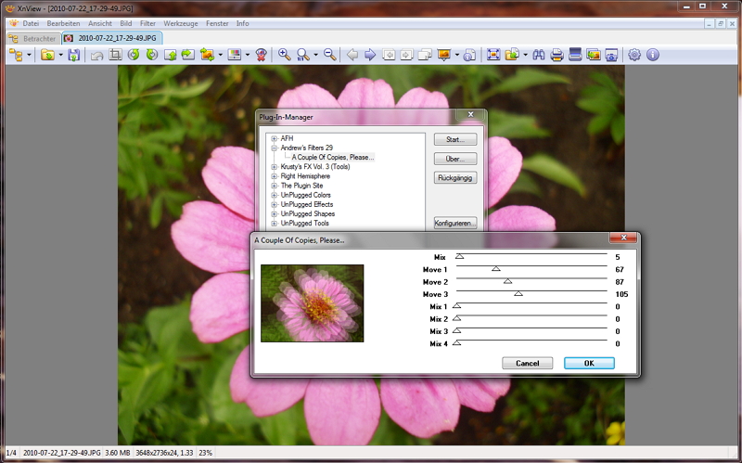Select the Crop tool icon

[116, 56]
